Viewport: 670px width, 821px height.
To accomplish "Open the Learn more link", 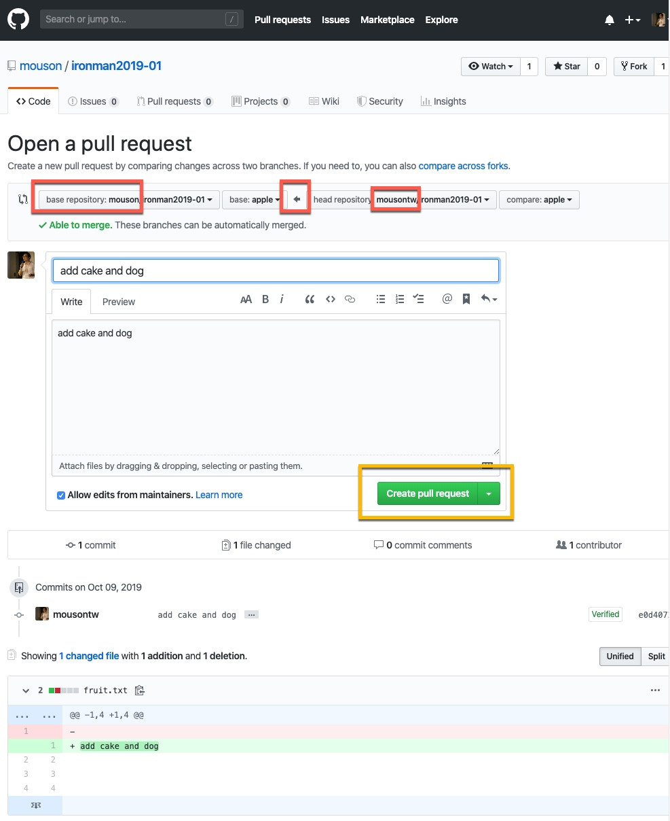I will coord(219,495).
